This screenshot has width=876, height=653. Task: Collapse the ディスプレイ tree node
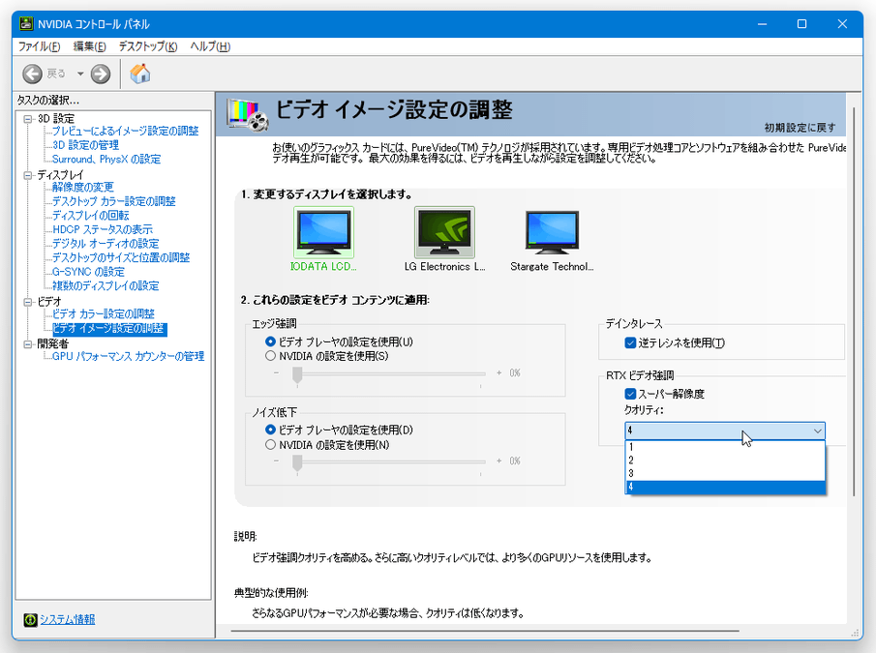[27, 175]
